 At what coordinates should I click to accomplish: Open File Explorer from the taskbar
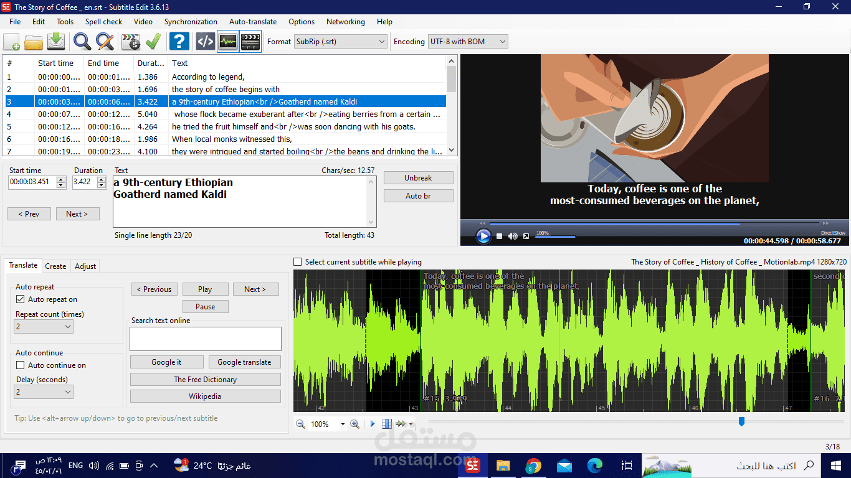click(x=503, y=466)
